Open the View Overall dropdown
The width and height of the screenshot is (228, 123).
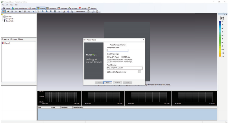pos(80,12)
